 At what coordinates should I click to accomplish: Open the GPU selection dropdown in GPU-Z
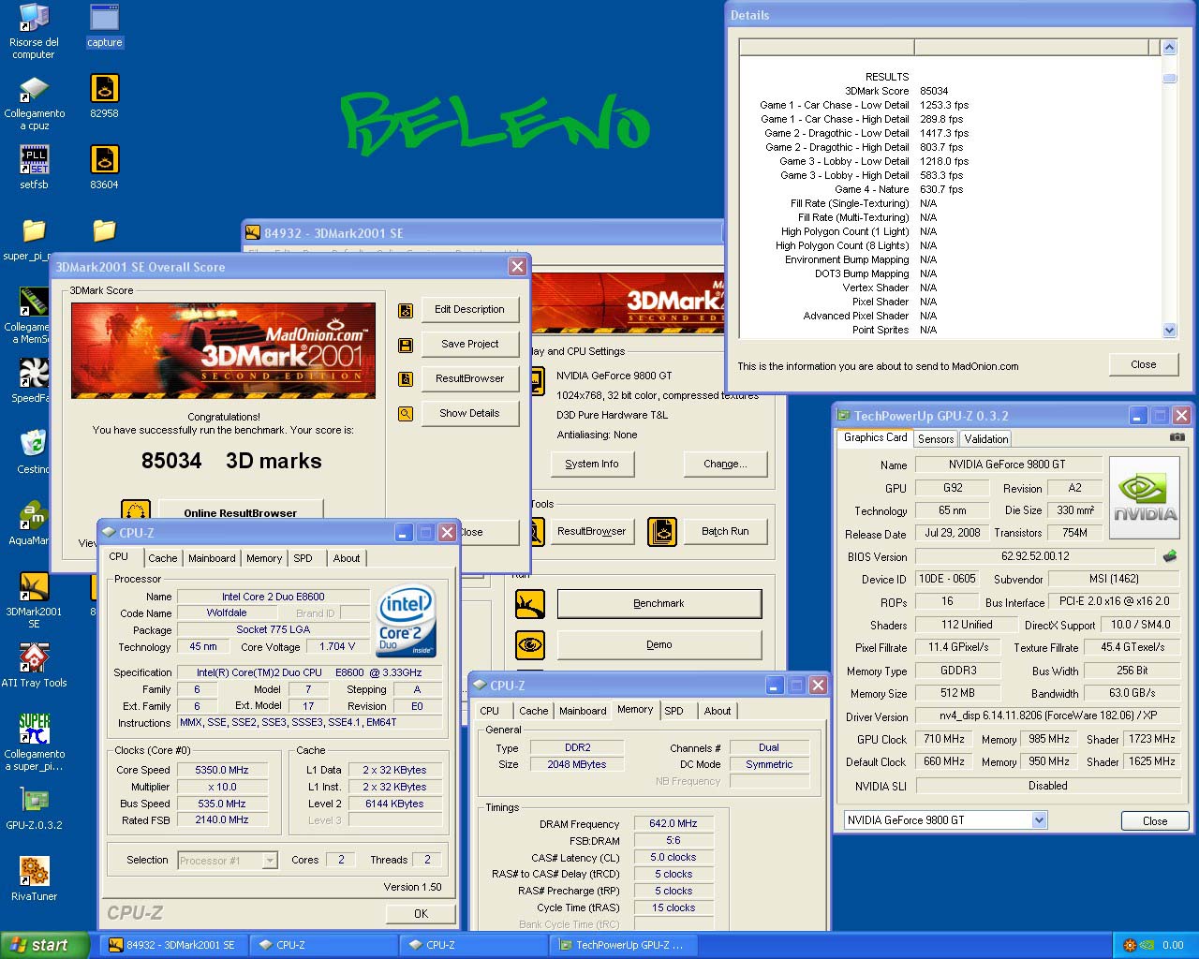click(1039, 820)
